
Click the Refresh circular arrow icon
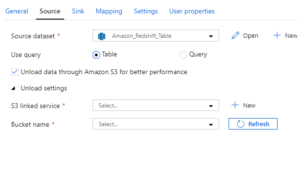click(240, 124)
